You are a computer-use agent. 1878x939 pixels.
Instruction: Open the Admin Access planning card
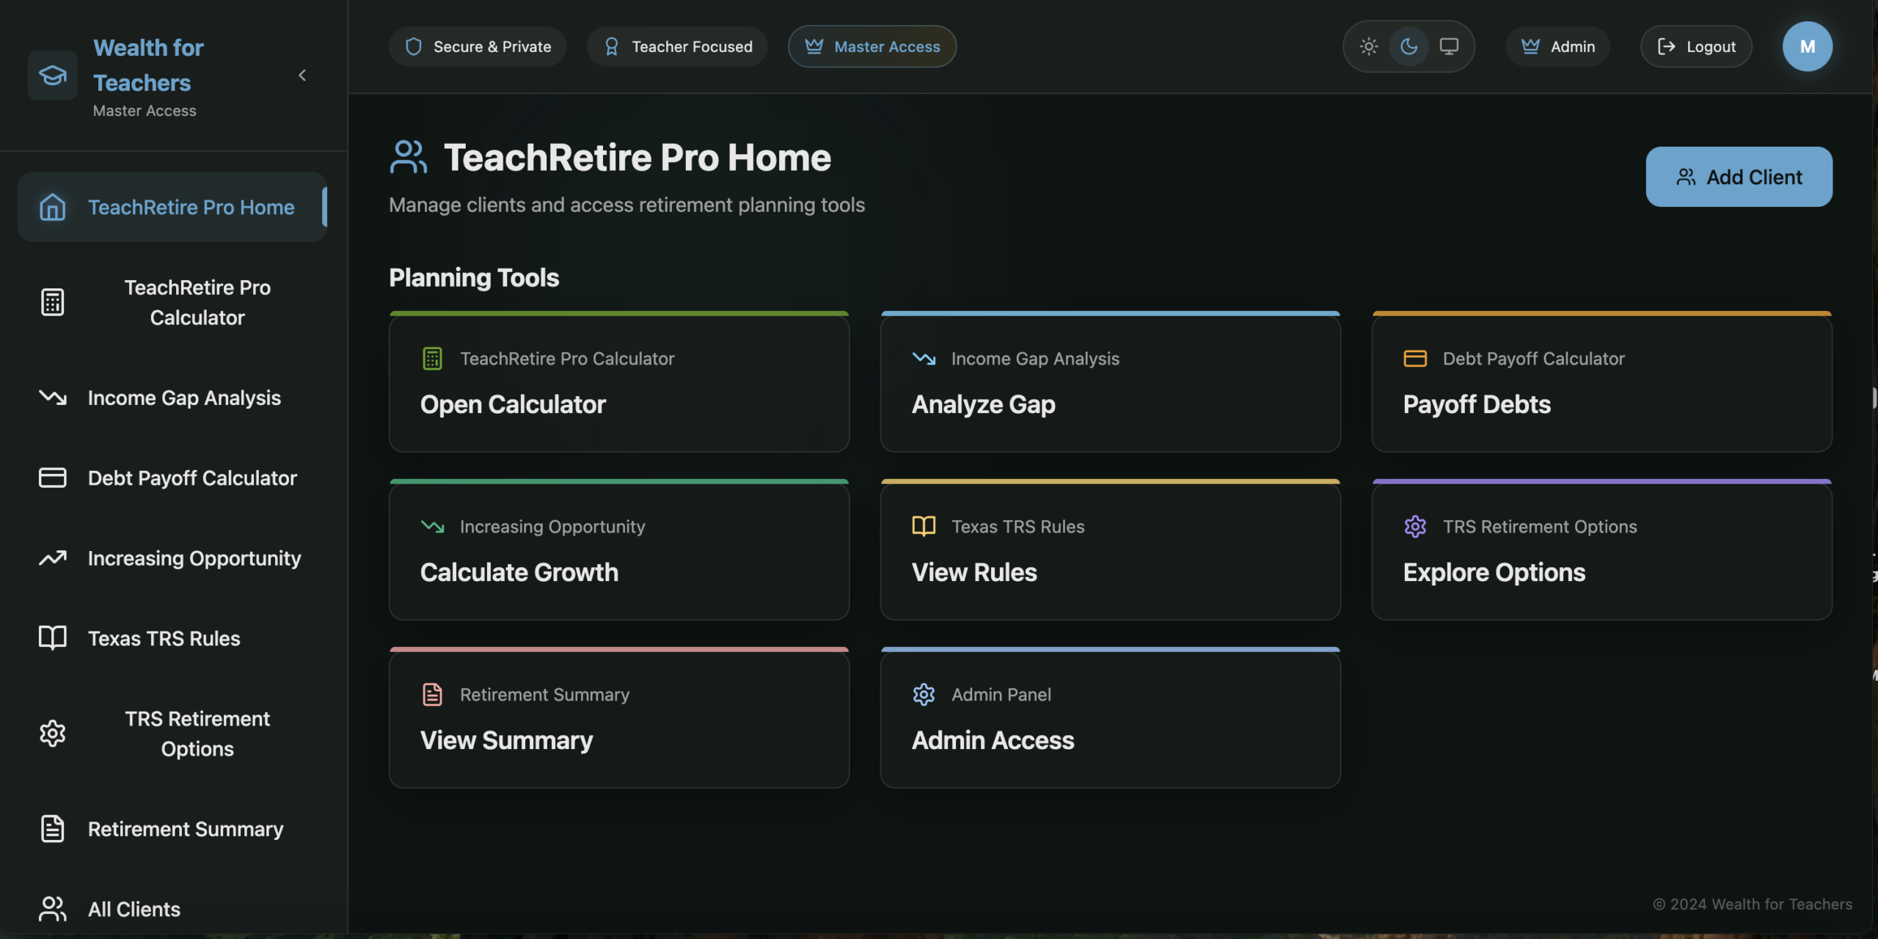pos(1110,719)
